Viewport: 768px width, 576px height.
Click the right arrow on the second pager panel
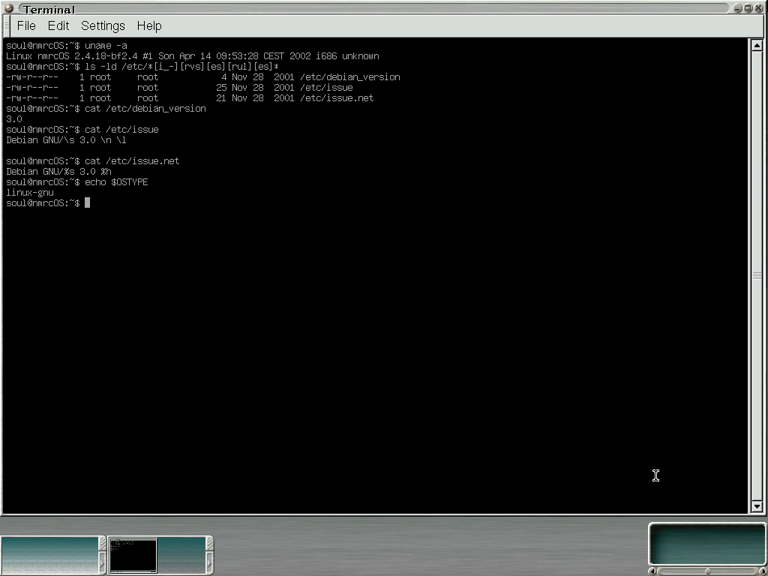point(210,563)
